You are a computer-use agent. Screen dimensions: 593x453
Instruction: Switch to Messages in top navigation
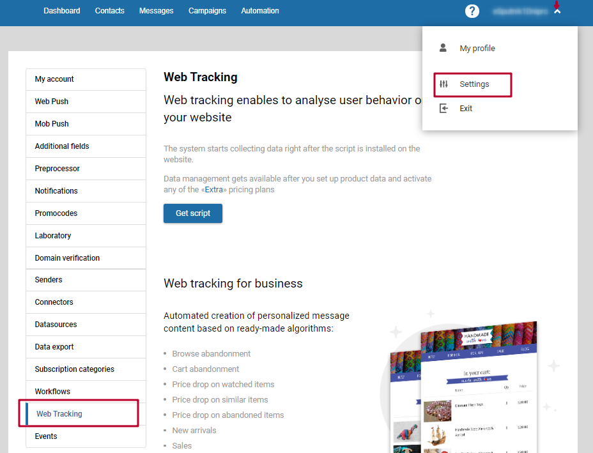coord(156,11)
